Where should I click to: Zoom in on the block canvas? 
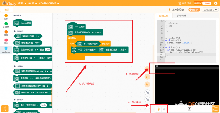click(x=148, y=92)
